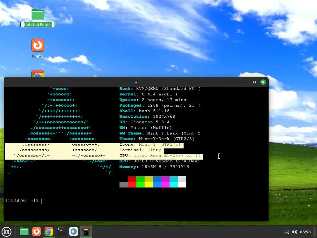Click the "Packages: 1268 (pacman)" line

point(160,105)
